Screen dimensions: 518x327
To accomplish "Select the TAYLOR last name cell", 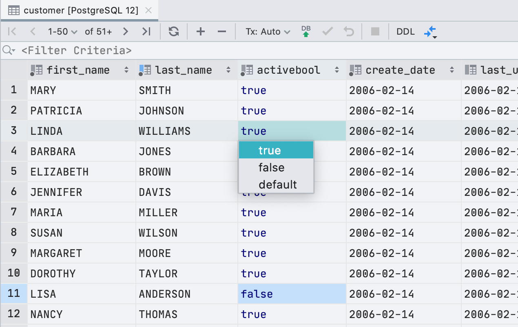I will click(187, 273).
